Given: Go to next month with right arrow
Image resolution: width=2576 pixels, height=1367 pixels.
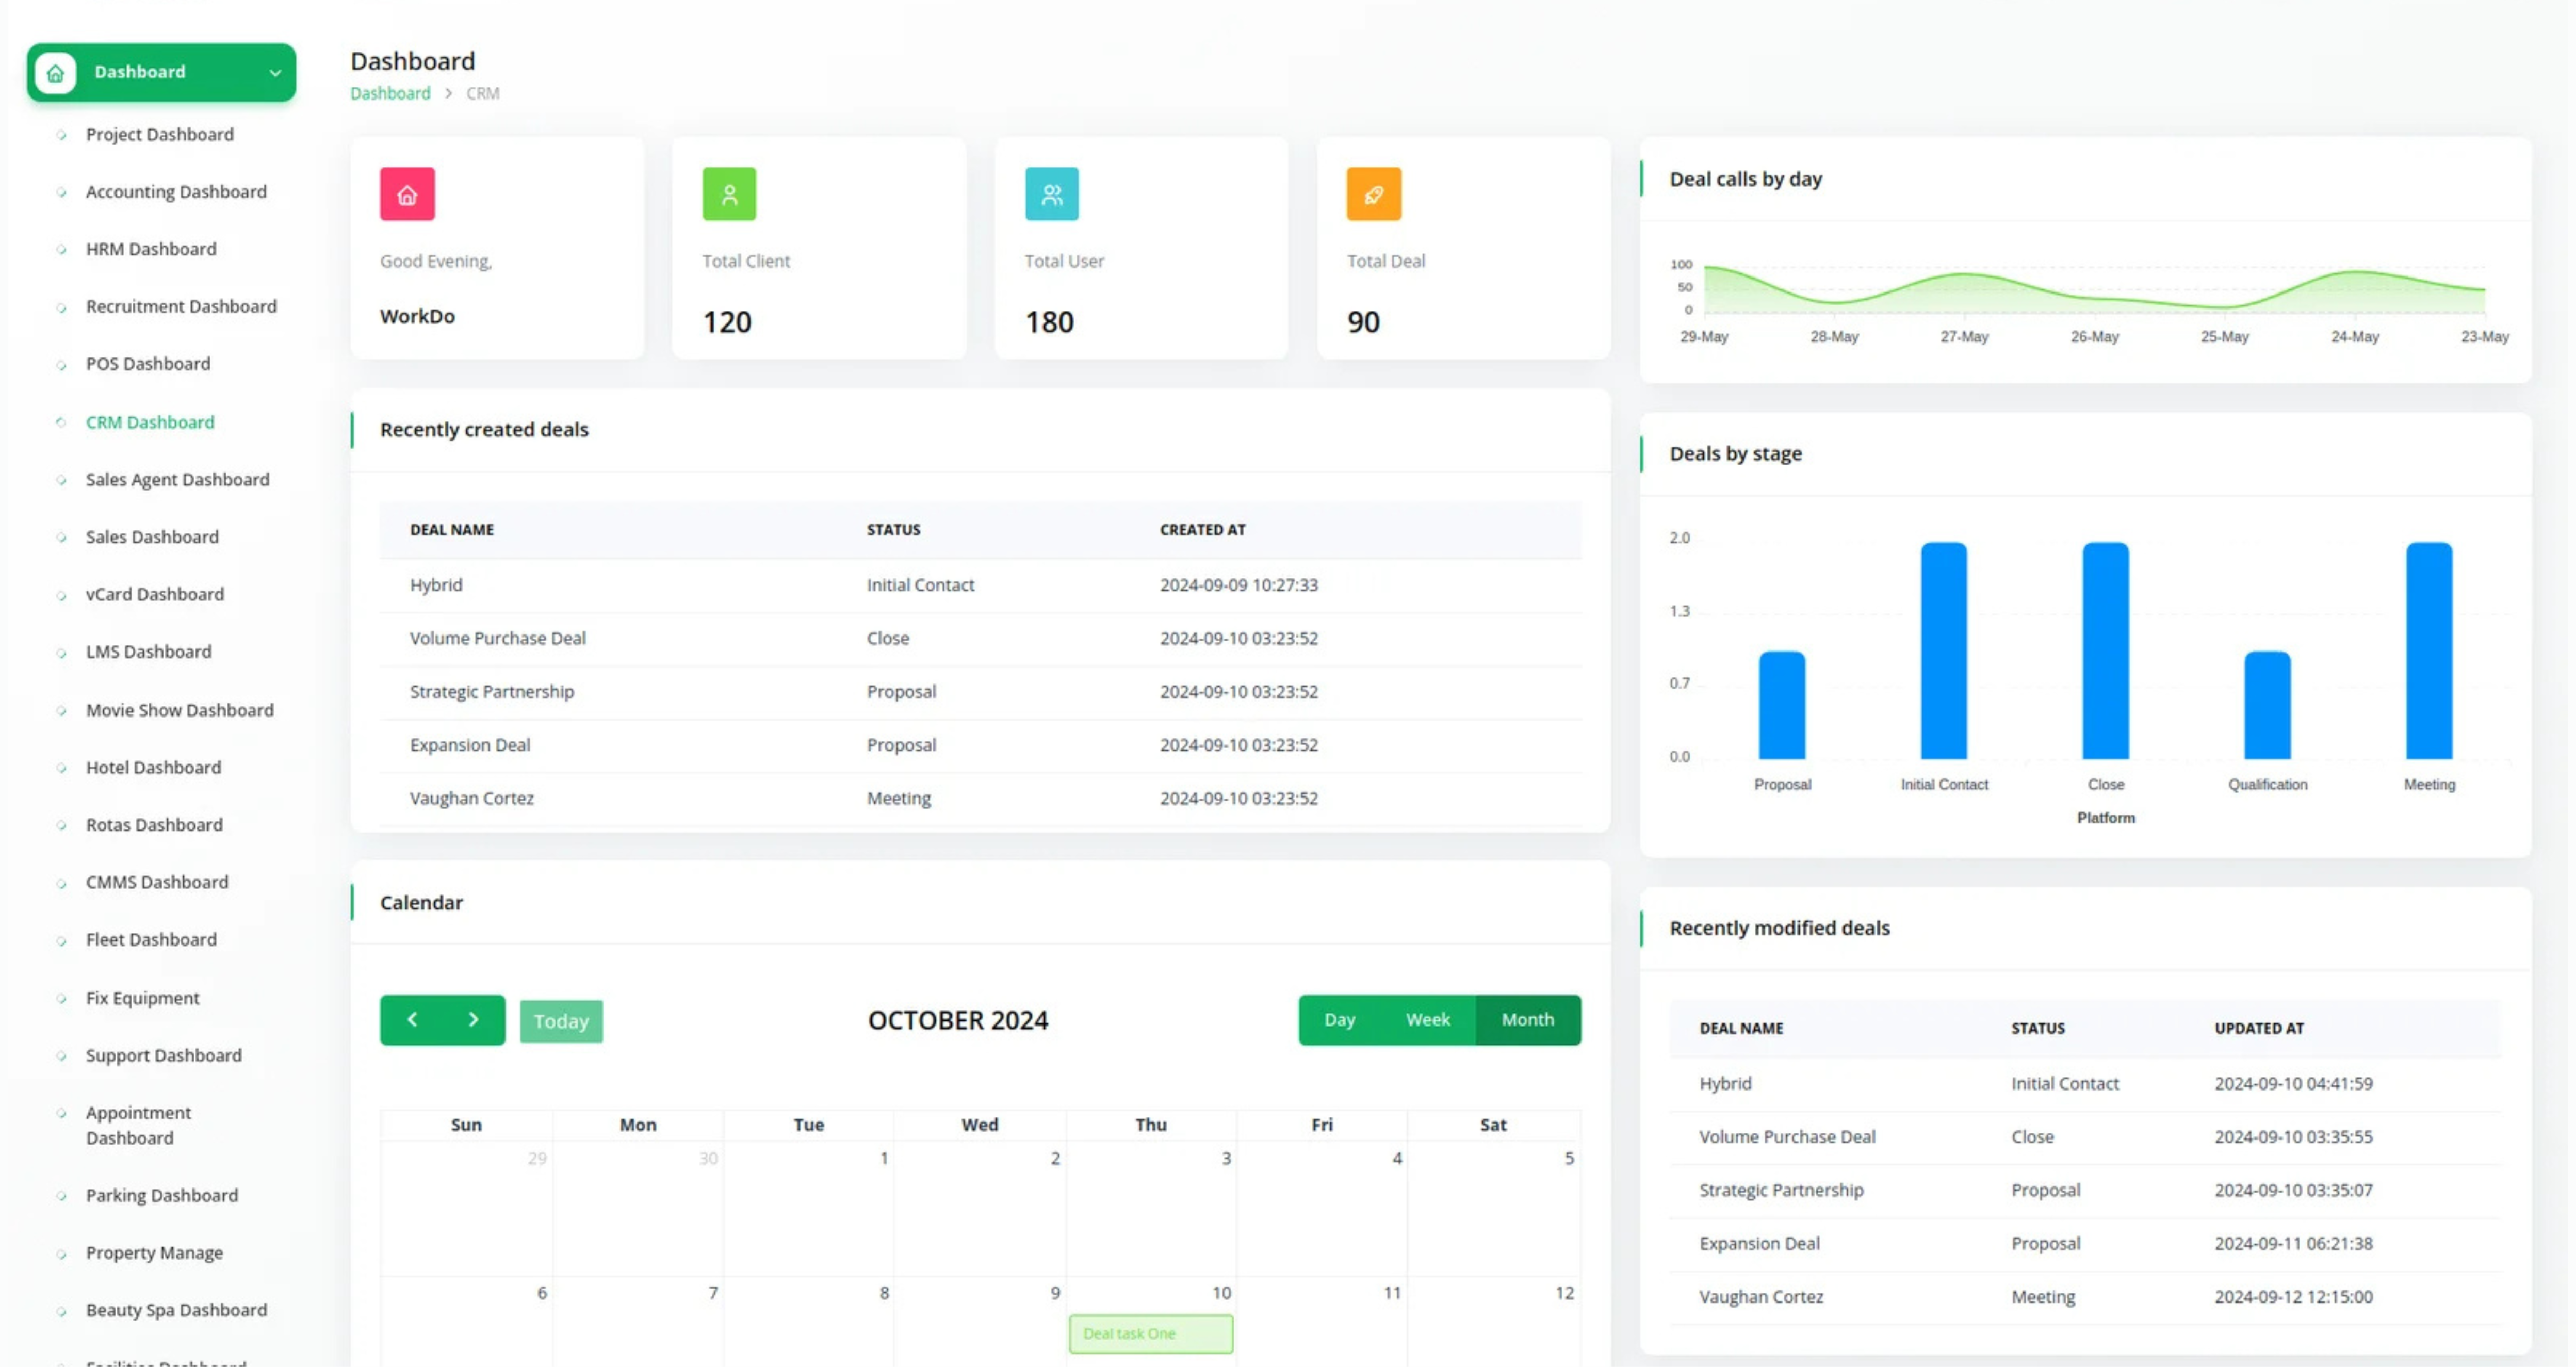Looking at the screenshot, I should coord(473,1019).
